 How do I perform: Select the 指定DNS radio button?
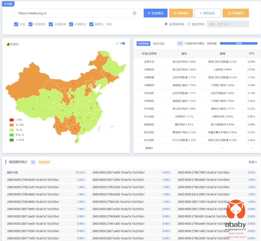[189, 24]
